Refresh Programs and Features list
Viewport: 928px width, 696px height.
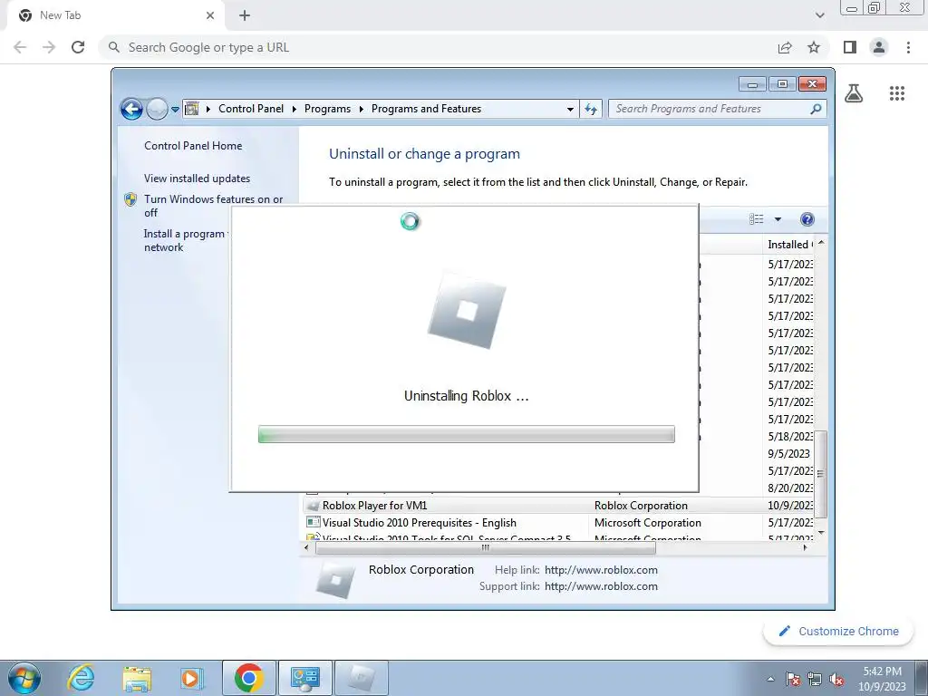pos(591,109)
